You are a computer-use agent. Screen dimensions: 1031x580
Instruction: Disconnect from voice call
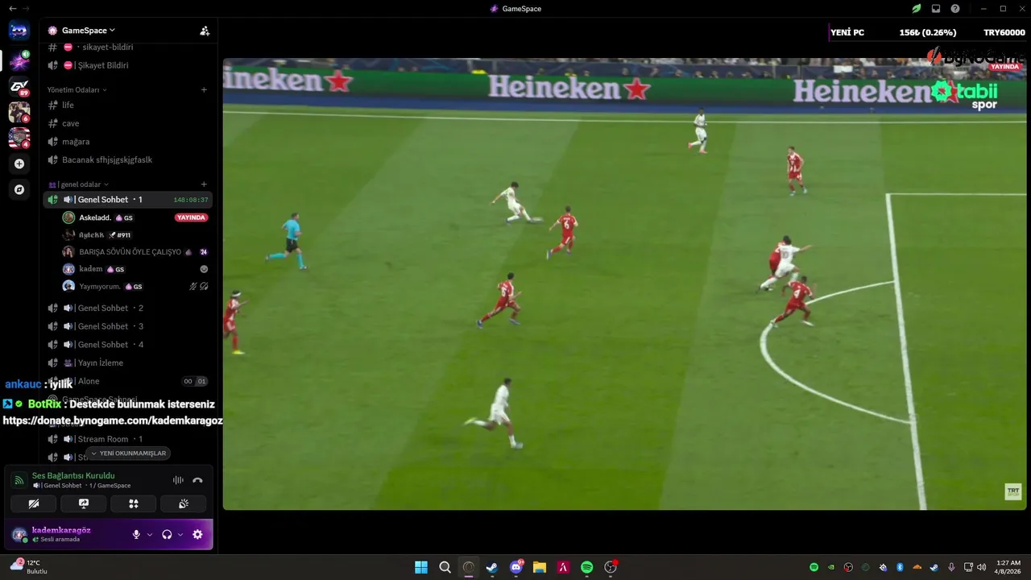(x=197, y=480)
